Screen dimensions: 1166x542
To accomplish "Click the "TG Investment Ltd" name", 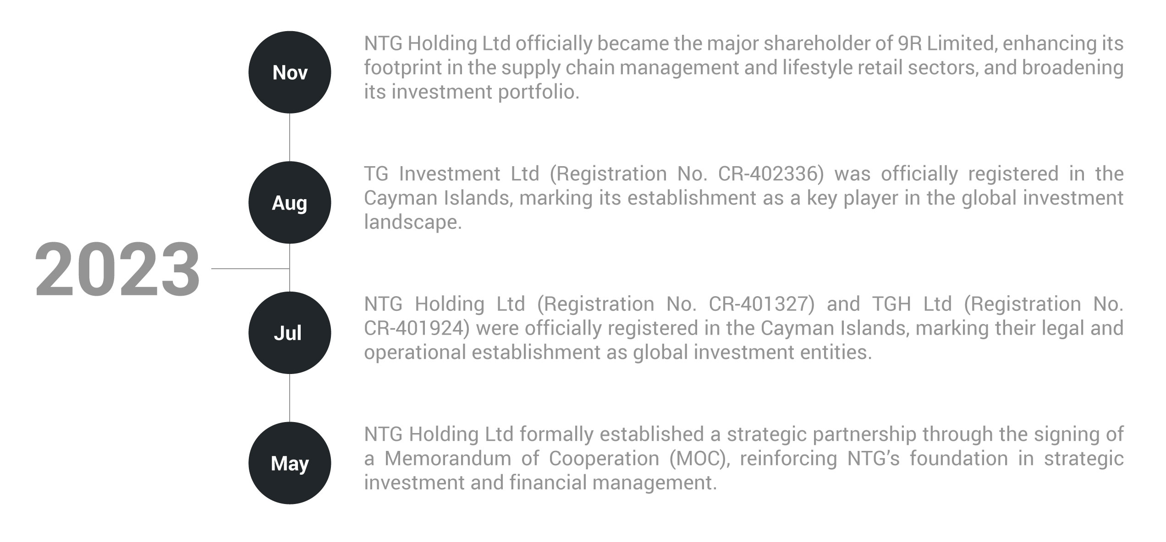I will (451, 174).
